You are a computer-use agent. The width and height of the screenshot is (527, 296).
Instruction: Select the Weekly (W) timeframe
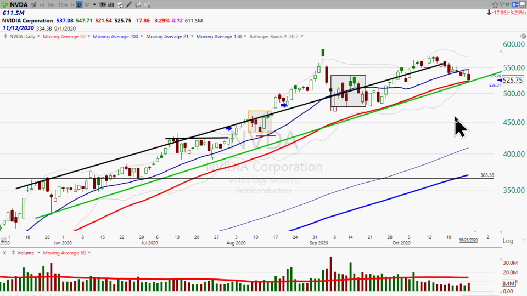87,5
